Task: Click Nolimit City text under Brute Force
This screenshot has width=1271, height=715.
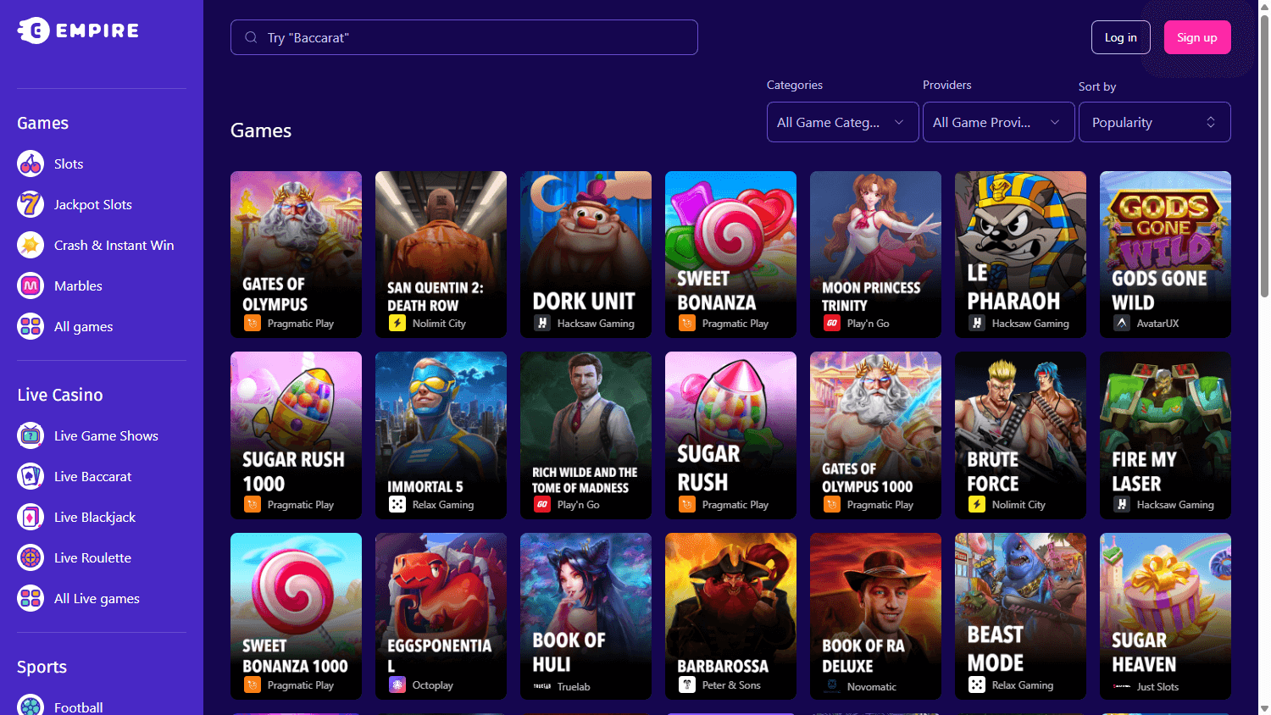Action: tap(1018, 504)
